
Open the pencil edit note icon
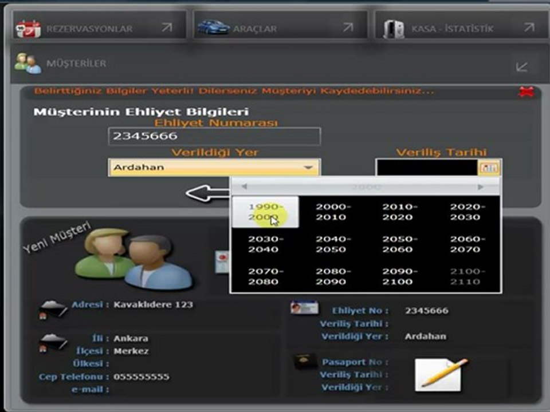tap(441, 374)
